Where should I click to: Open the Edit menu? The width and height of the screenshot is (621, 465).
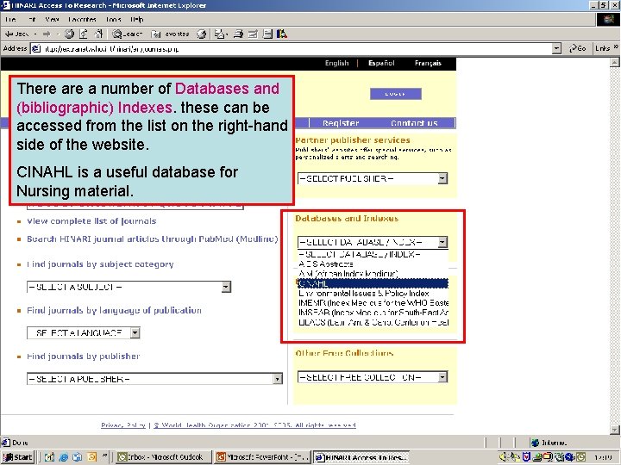point(32,19)
